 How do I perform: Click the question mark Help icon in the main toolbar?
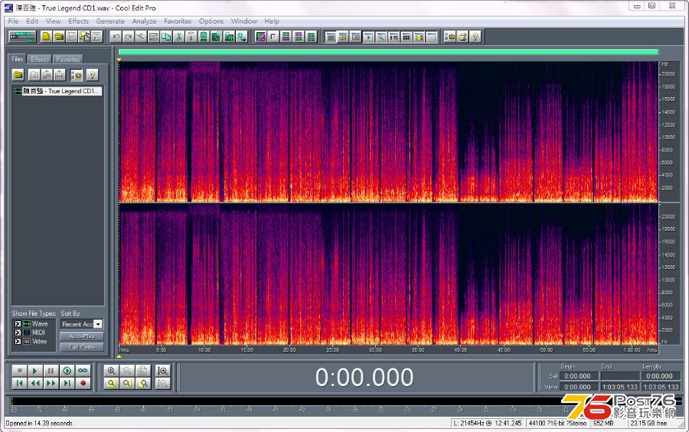tap(475, 37)
